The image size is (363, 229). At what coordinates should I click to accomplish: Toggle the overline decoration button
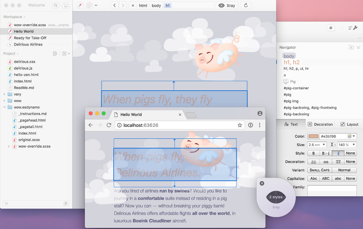pos(338,162)
